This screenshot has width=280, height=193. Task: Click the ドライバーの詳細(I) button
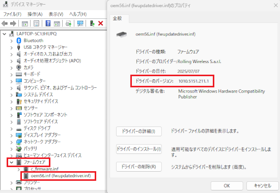[x=139, y=132]
